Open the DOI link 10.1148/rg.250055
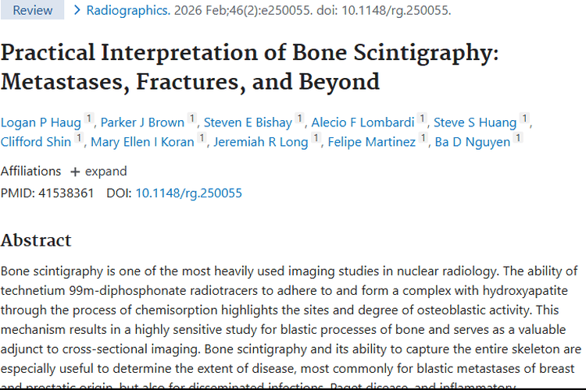This screenshot has height=390, width=586. (x=188, y=193)
